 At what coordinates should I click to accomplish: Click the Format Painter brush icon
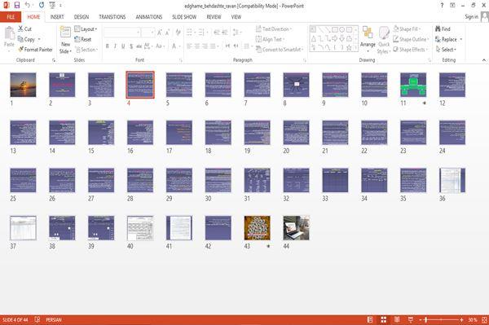pos(21,49)
